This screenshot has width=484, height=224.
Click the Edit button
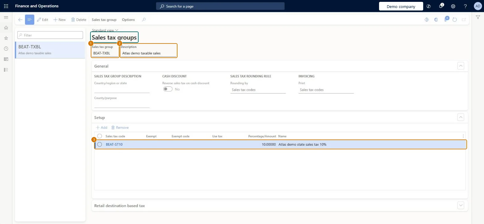point(43,20)
